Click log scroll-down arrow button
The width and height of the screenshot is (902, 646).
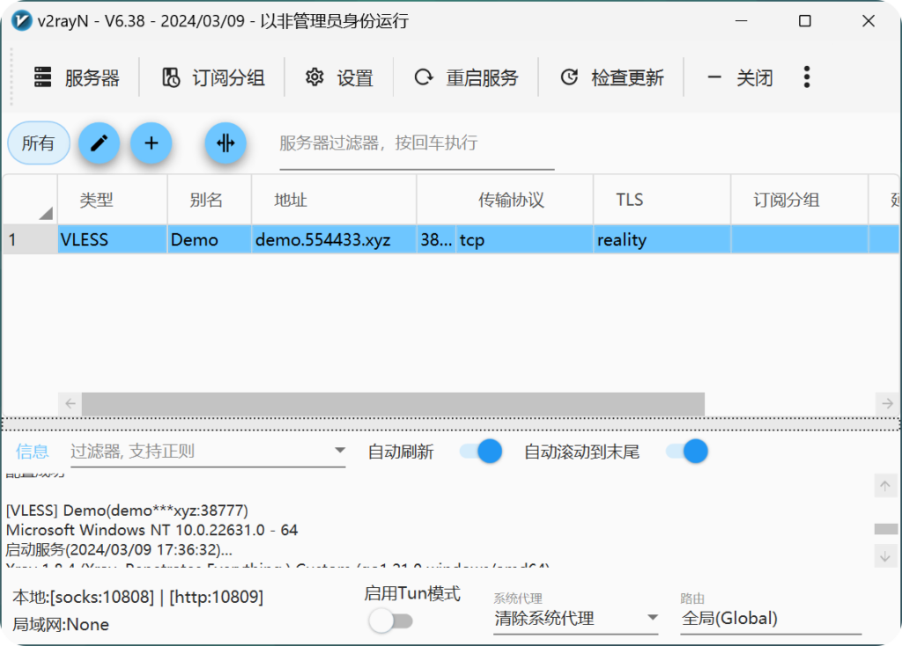885,556
